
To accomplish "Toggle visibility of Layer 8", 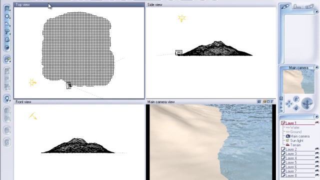I will [317, 175].
